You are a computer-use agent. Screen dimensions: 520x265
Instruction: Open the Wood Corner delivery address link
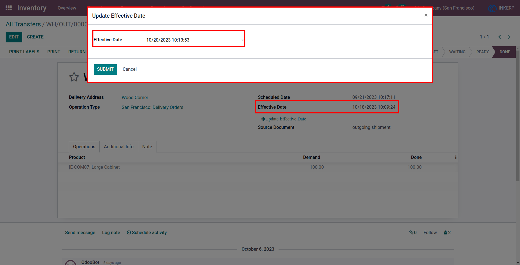(135, 98)
